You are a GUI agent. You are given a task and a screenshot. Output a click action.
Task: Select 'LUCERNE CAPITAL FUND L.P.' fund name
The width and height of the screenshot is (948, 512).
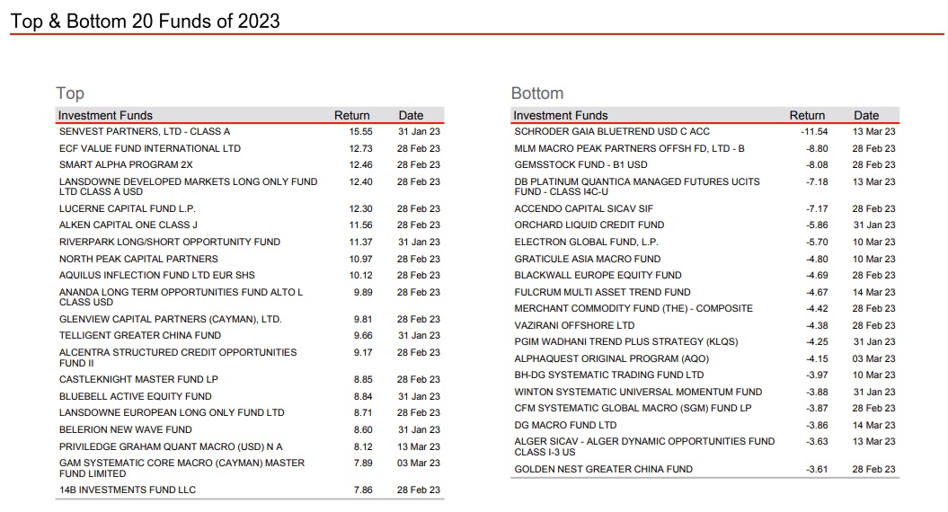pos(128,208)
